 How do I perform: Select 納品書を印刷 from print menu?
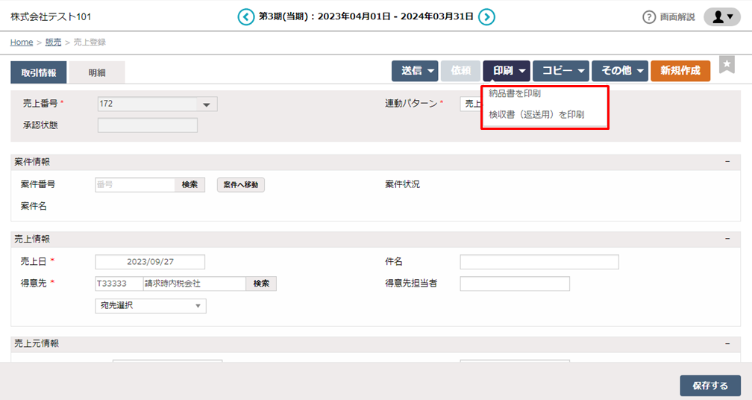tap(515, 94)
